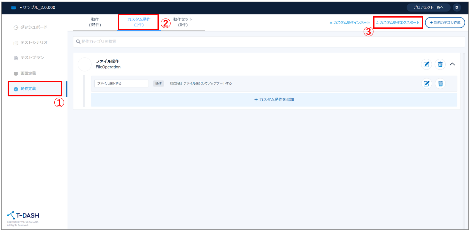Click the settings gear icon
The image size is (470, 231).
[457, 7]
